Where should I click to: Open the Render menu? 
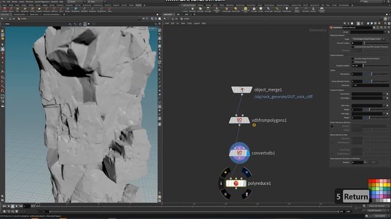[15, 1]
